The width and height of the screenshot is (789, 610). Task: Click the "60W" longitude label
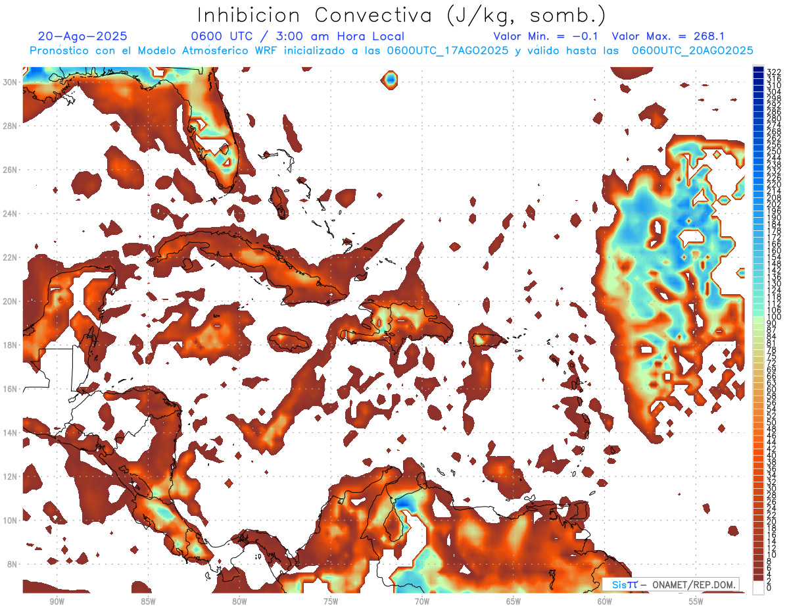point(605,601)
